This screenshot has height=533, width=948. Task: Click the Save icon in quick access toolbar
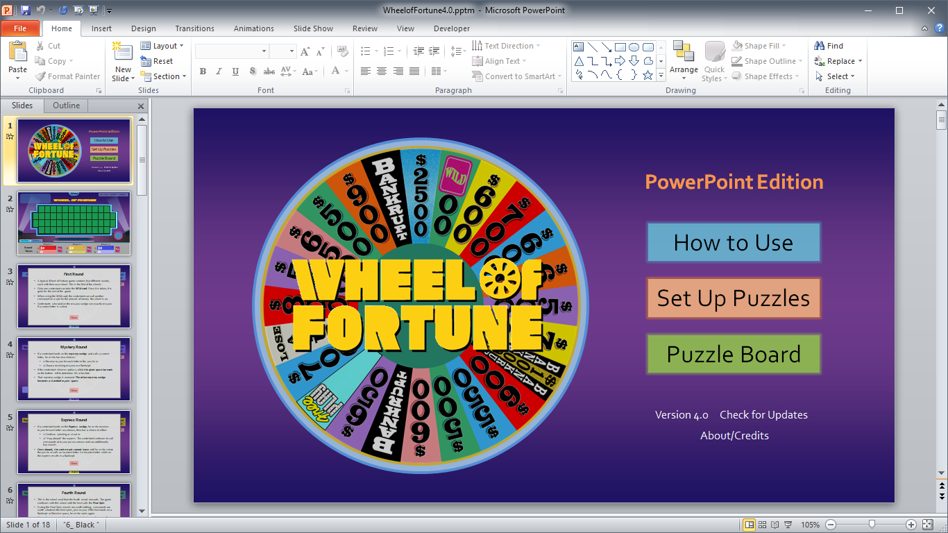(26, 10)
